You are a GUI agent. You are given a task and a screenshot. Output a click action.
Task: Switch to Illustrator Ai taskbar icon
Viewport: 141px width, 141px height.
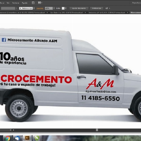[x=27, y=138]
